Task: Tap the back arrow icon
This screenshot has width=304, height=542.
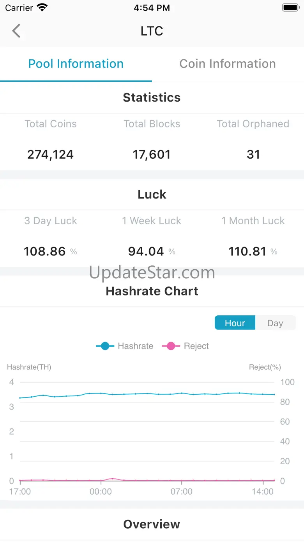Action: (x=16, y=31)
